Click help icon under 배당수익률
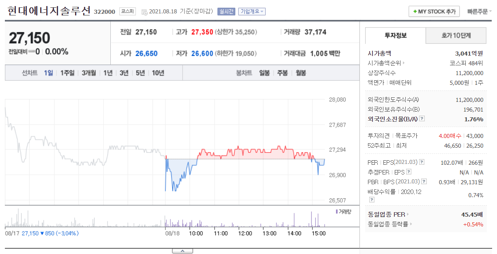 click(x=372, y=200)
